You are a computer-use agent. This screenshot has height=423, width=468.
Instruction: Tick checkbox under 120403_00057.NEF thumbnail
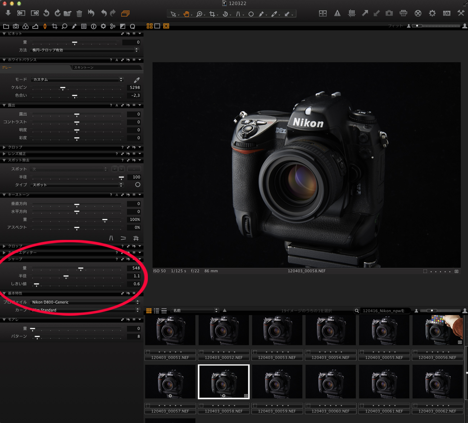pyautogui.click(x=148, y=405)
